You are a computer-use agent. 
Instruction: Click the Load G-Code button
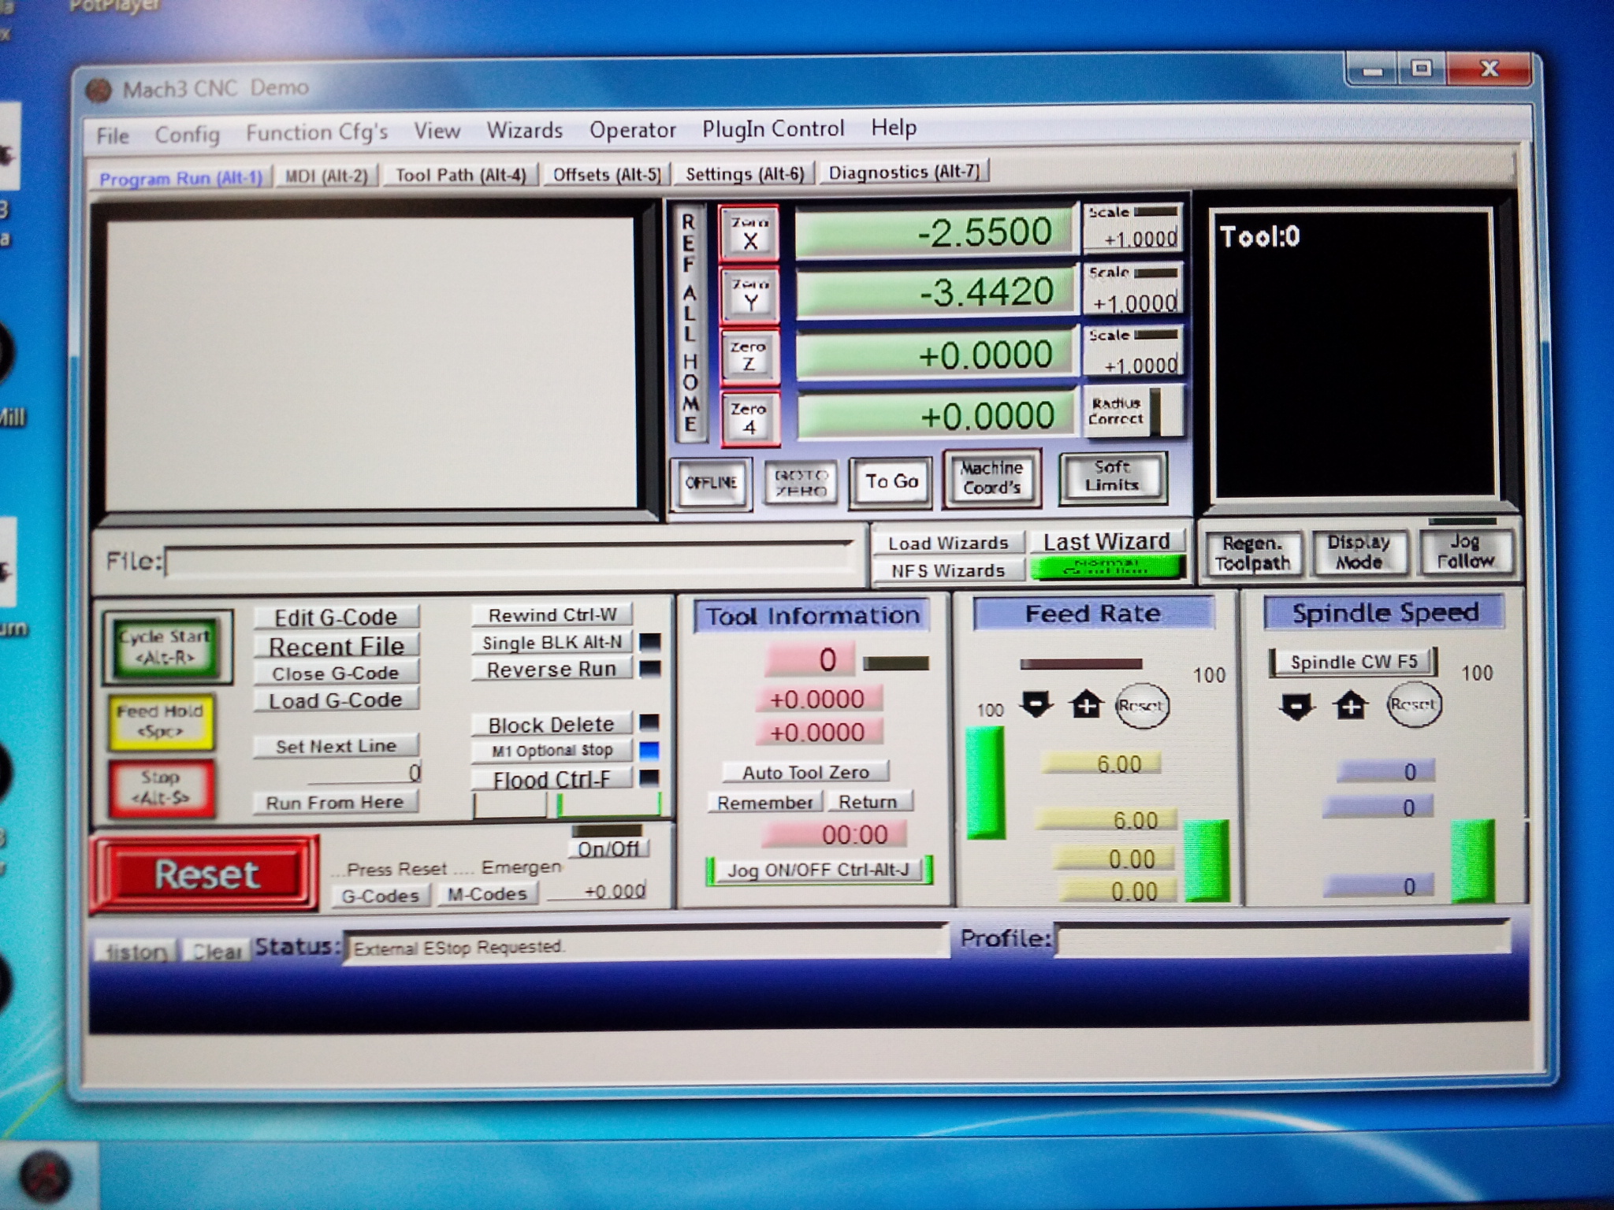[336, 700]
